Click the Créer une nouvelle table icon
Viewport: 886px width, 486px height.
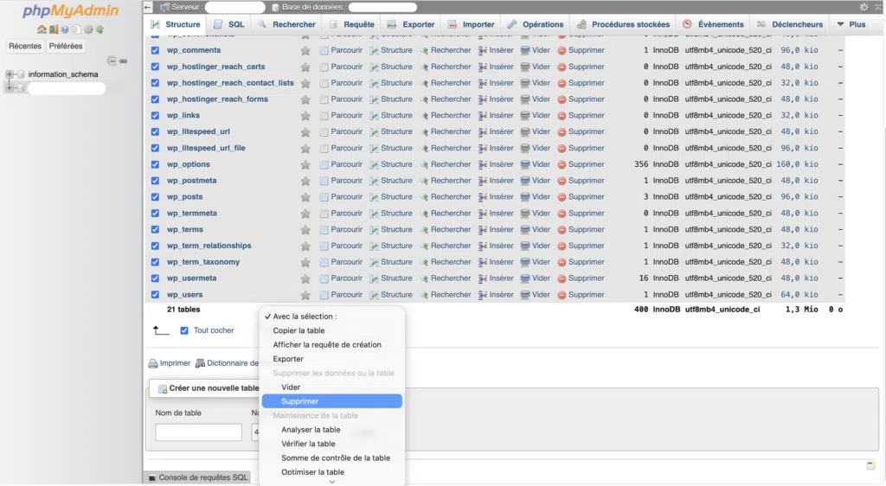click(x=162, y=388)
